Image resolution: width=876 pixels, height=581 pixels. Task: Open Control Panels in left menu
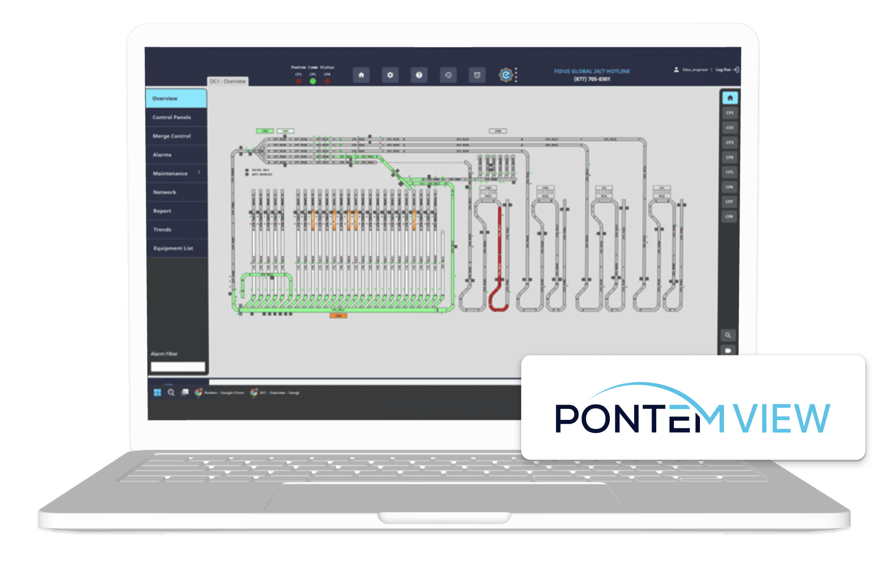176,117
